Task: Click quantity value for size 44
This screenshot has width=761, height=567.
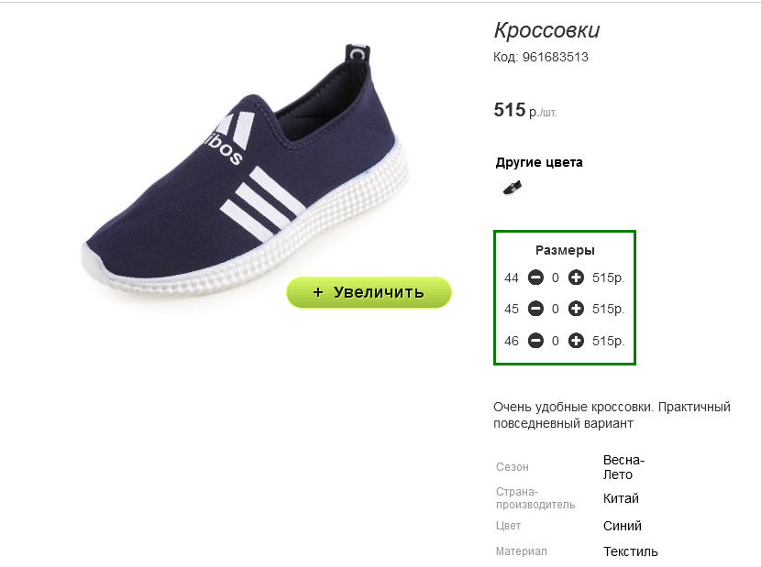Action: click(x=556, y=278)
